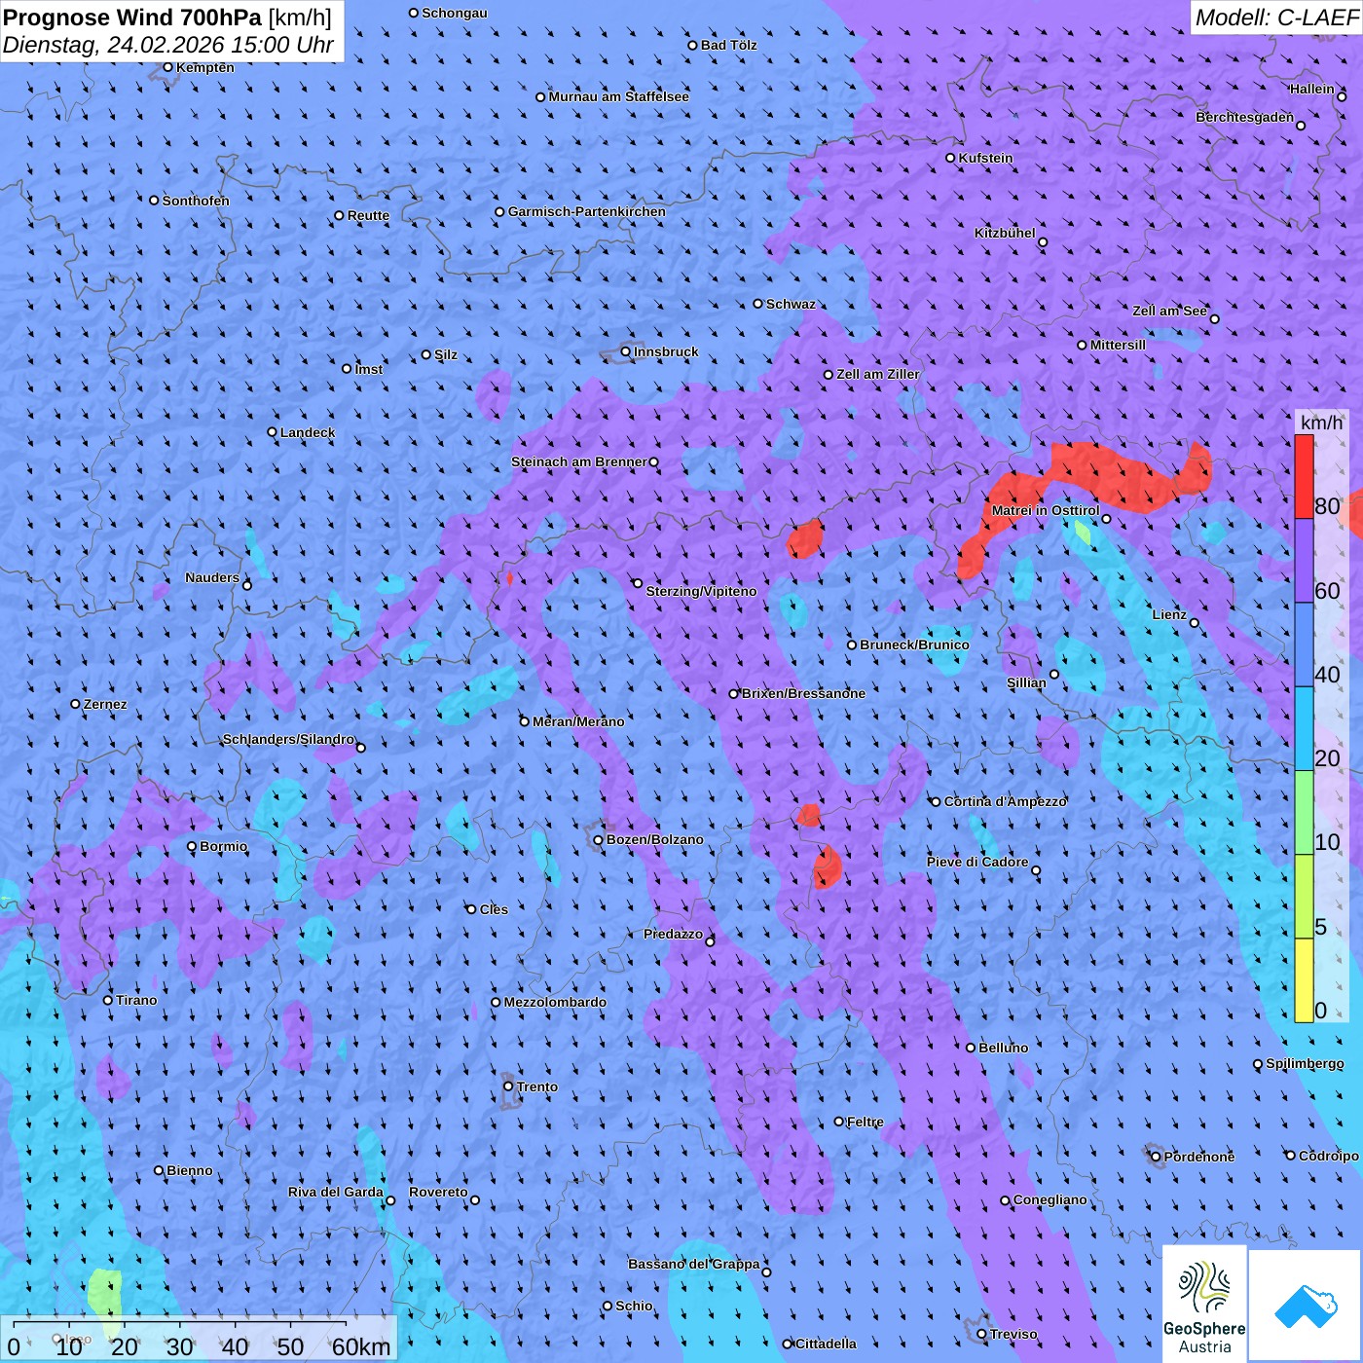Click the Landeck city label
This screenshot has width=1363, height=1363.
[308, 432]
